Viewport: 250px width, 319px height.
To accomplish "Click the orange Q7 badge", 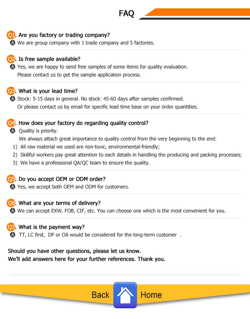I will tap(11, 227).
